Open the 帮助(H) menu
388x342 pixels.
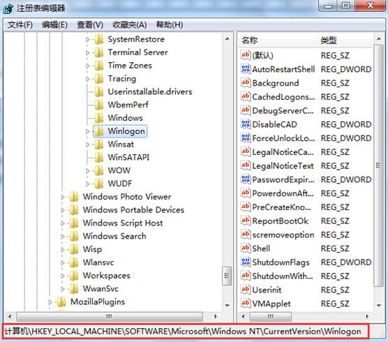(170, 24)
